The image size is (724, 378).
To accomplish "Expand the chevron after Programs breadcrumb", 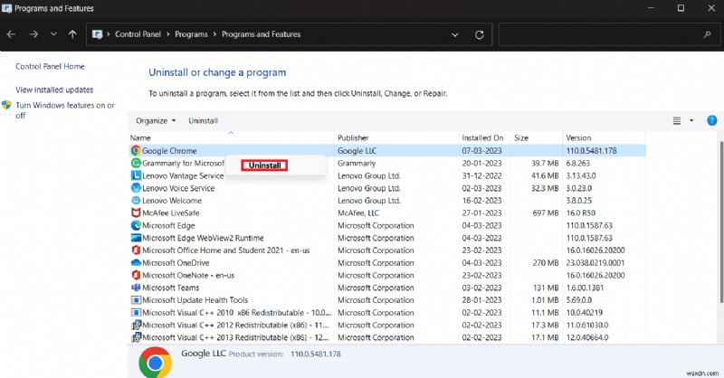I will click(214, 34).
